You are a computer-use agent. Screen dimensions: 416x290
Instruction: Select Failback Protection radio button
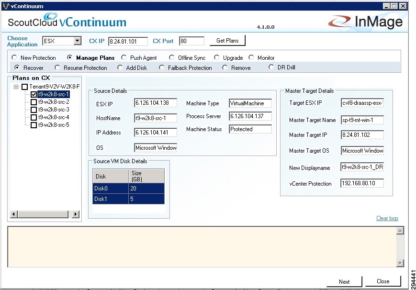(x=161, y=67)
